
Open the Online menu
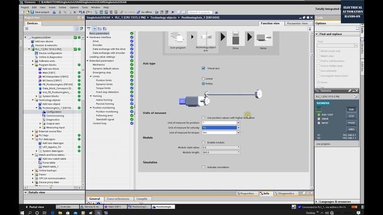(62, 7)
